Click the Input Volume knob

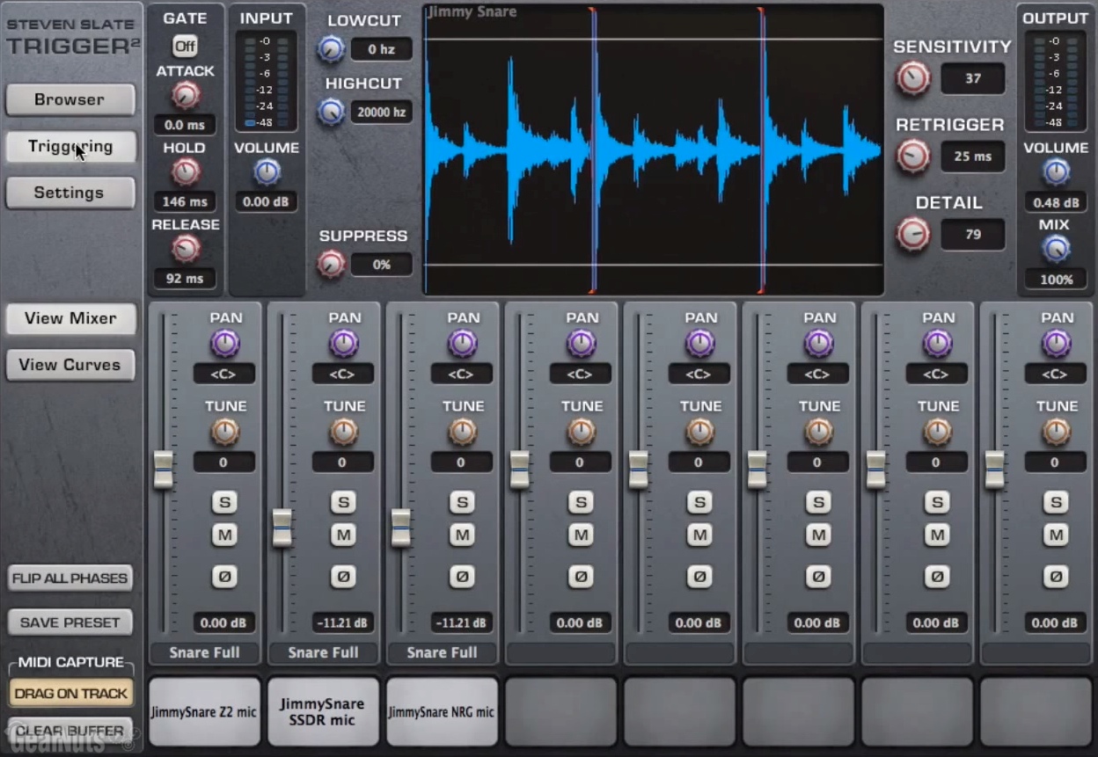267,172
